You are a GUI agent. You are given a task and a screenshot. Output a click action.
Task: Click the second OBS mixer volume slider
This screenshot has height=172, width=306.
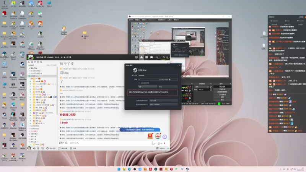pyautogui.click(x=183, y=98)
